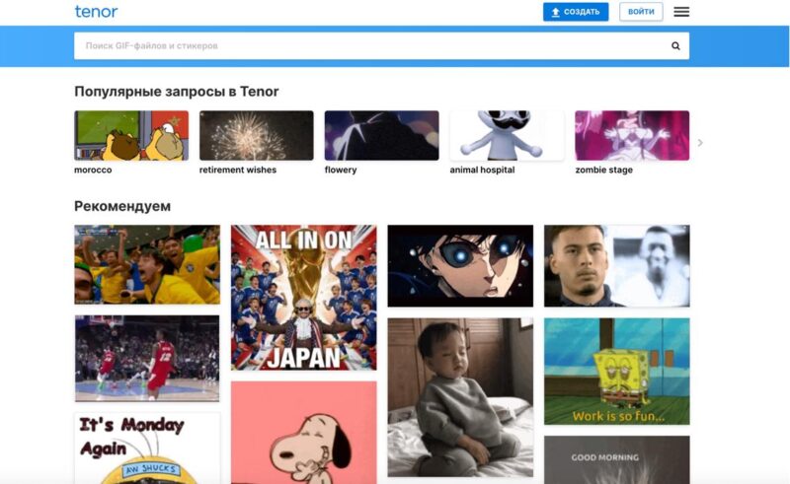Open the soccer player face GIF

[616, 265]
